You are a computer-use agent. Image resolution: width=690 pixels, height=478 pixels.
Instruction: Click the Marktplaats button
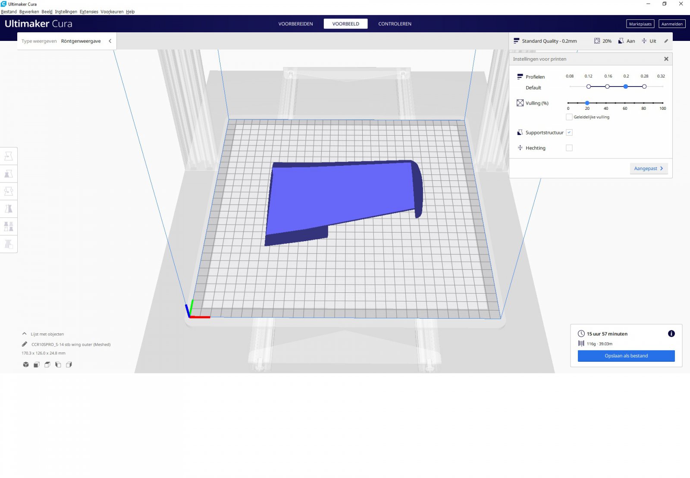[640, 24]
